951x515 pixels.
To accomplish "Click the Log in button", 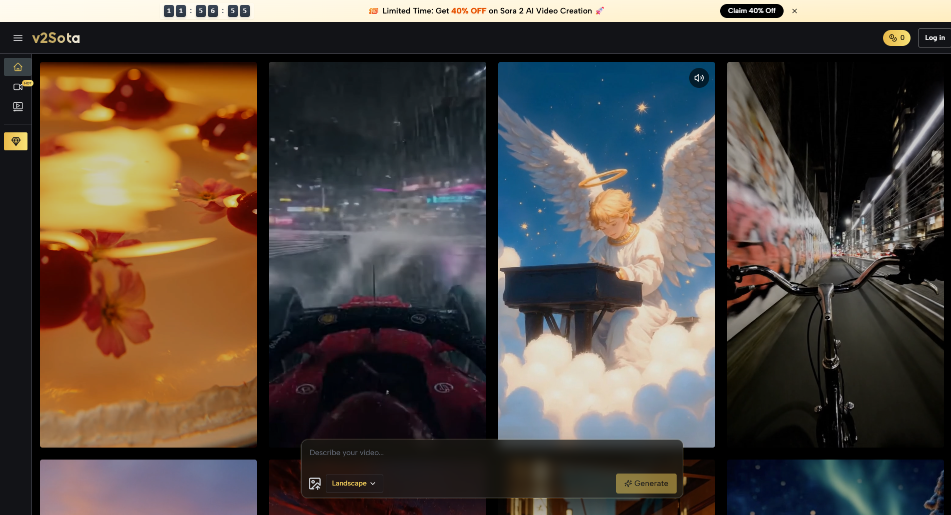I will coord(934,38).
